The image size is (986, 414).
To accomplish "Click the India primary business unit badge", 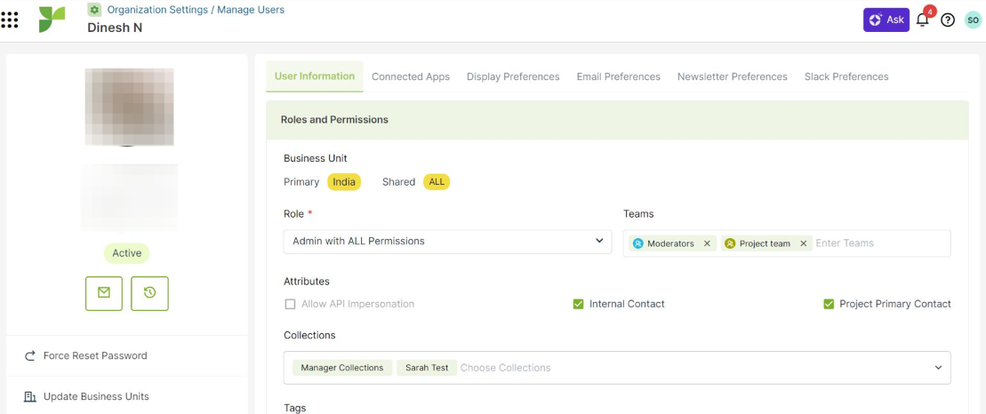I will (x=344, y=182).
